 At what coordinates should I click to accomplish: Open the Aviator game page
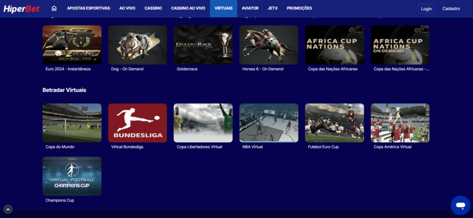tap(250, 8)
